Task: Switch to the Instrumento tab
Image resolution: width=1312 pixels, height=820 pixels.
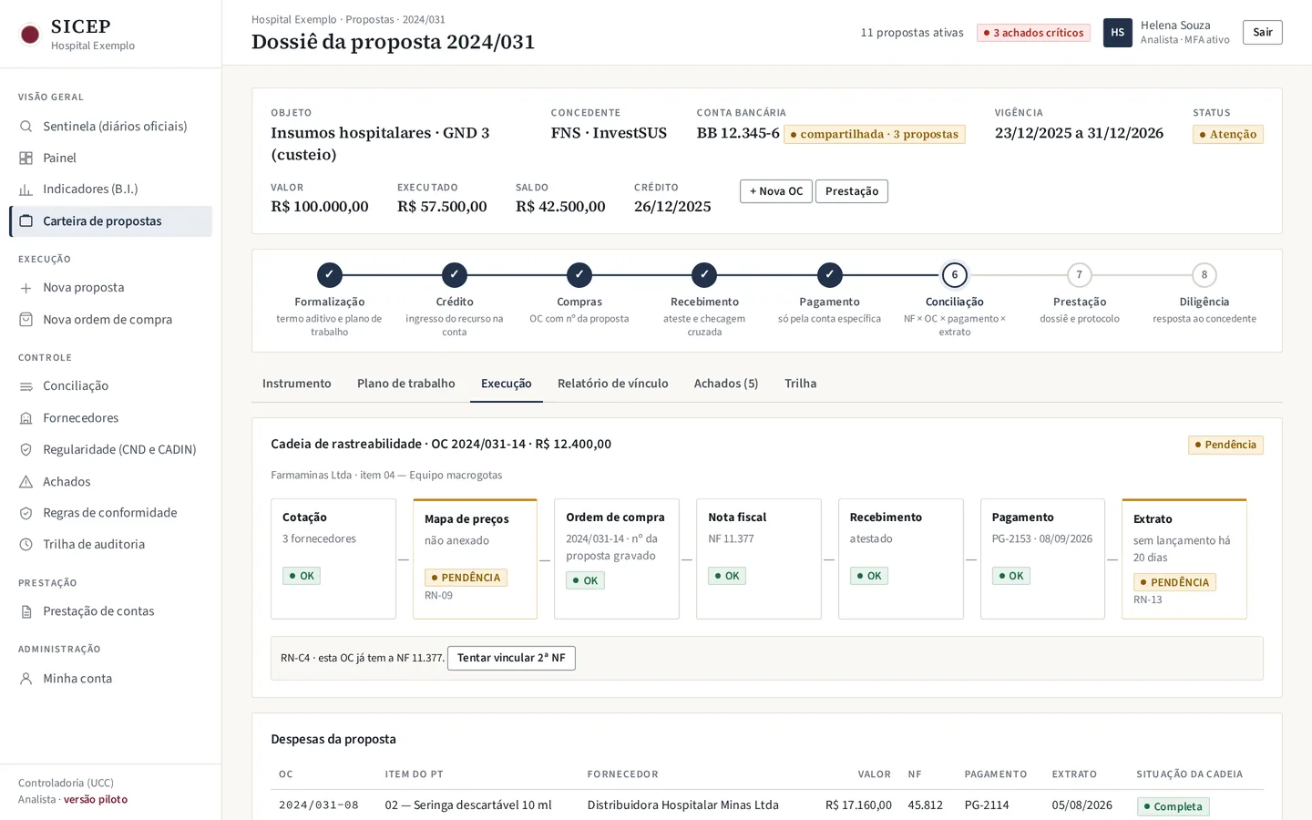Action: click(x=297, y=384)
